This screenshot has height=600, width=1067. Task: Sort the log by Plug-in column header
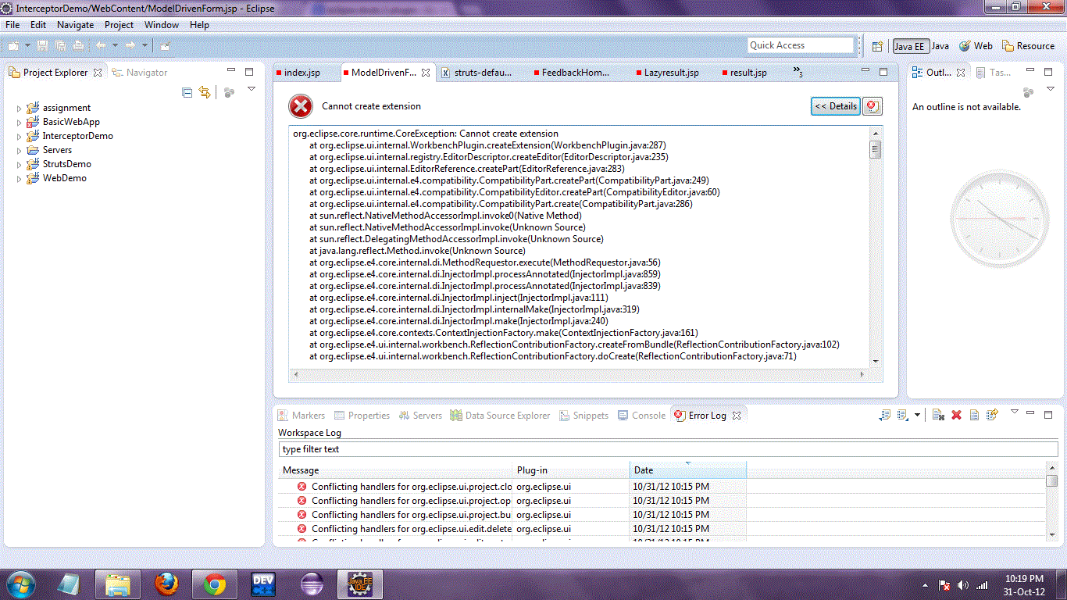572,470
